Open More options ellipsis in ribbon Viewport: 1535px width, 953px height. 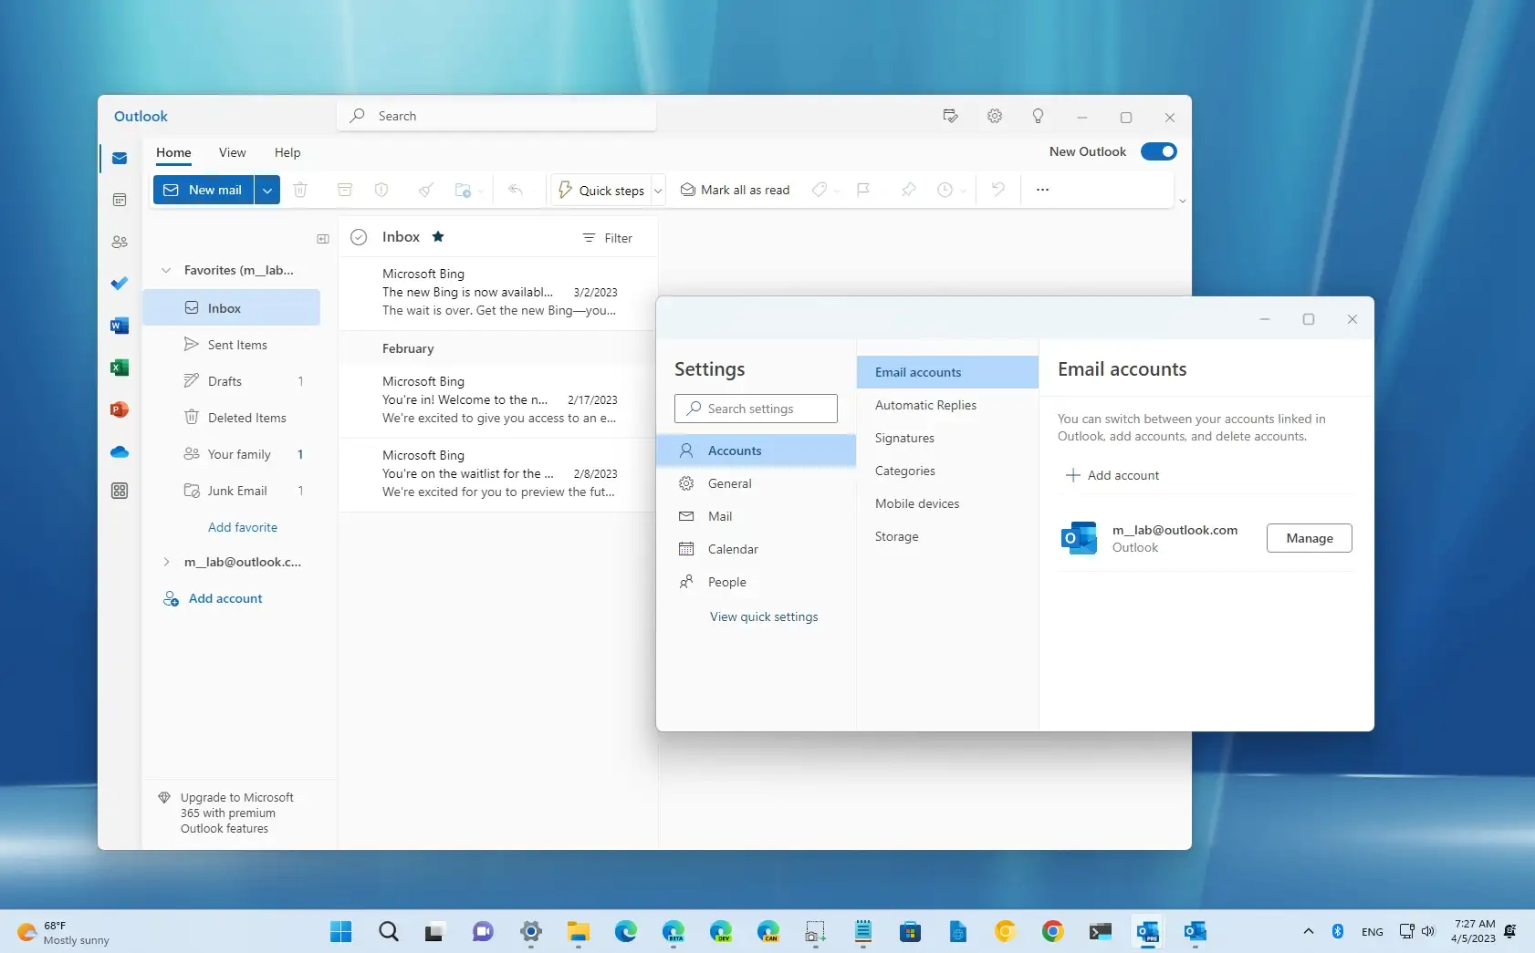[x=1042, y=190]
